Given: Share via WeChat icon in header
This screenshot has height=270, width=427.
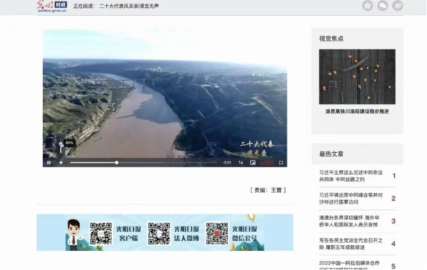Looking at the screenshot, I should pyautogui.click(x=383, y=6).
